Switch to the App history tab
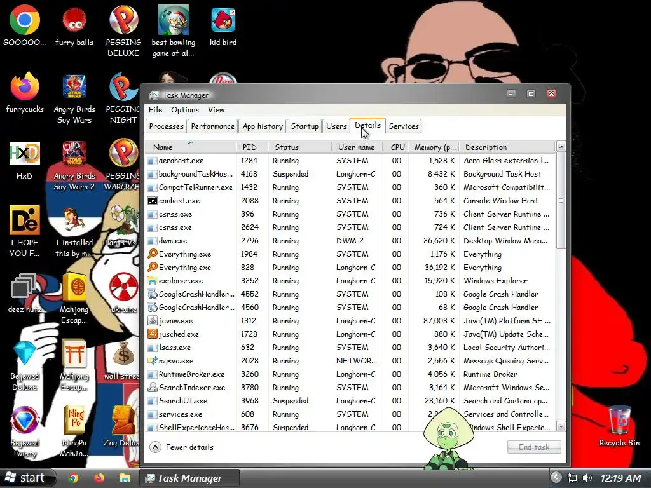The height and width of the screenshot is (488, 651). pos(263,126)
